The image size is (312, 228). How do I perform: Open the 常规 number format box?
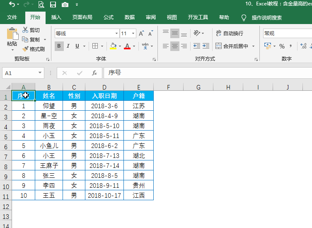tap(287, 33)
